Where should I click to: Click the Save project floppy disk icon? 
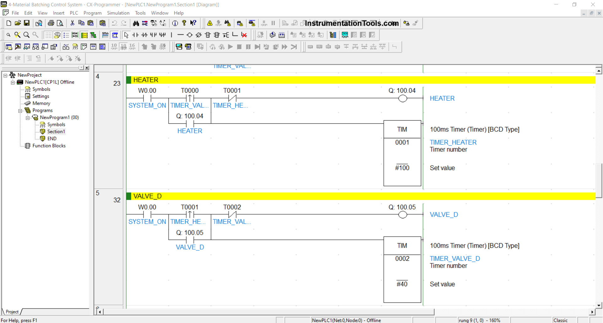(x=27, y=23)
